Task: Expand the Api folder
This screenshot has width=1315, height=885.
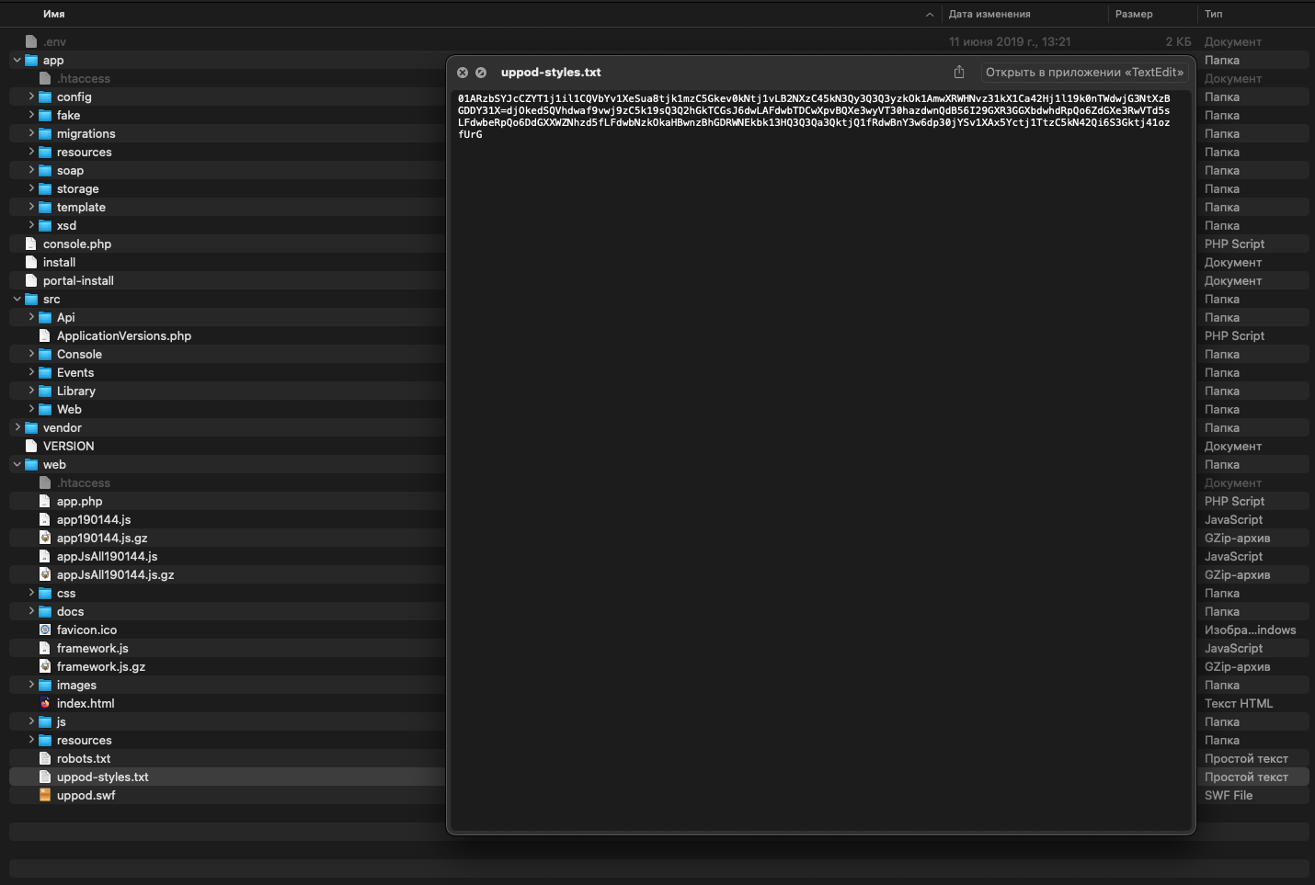Action: point(31,317)
